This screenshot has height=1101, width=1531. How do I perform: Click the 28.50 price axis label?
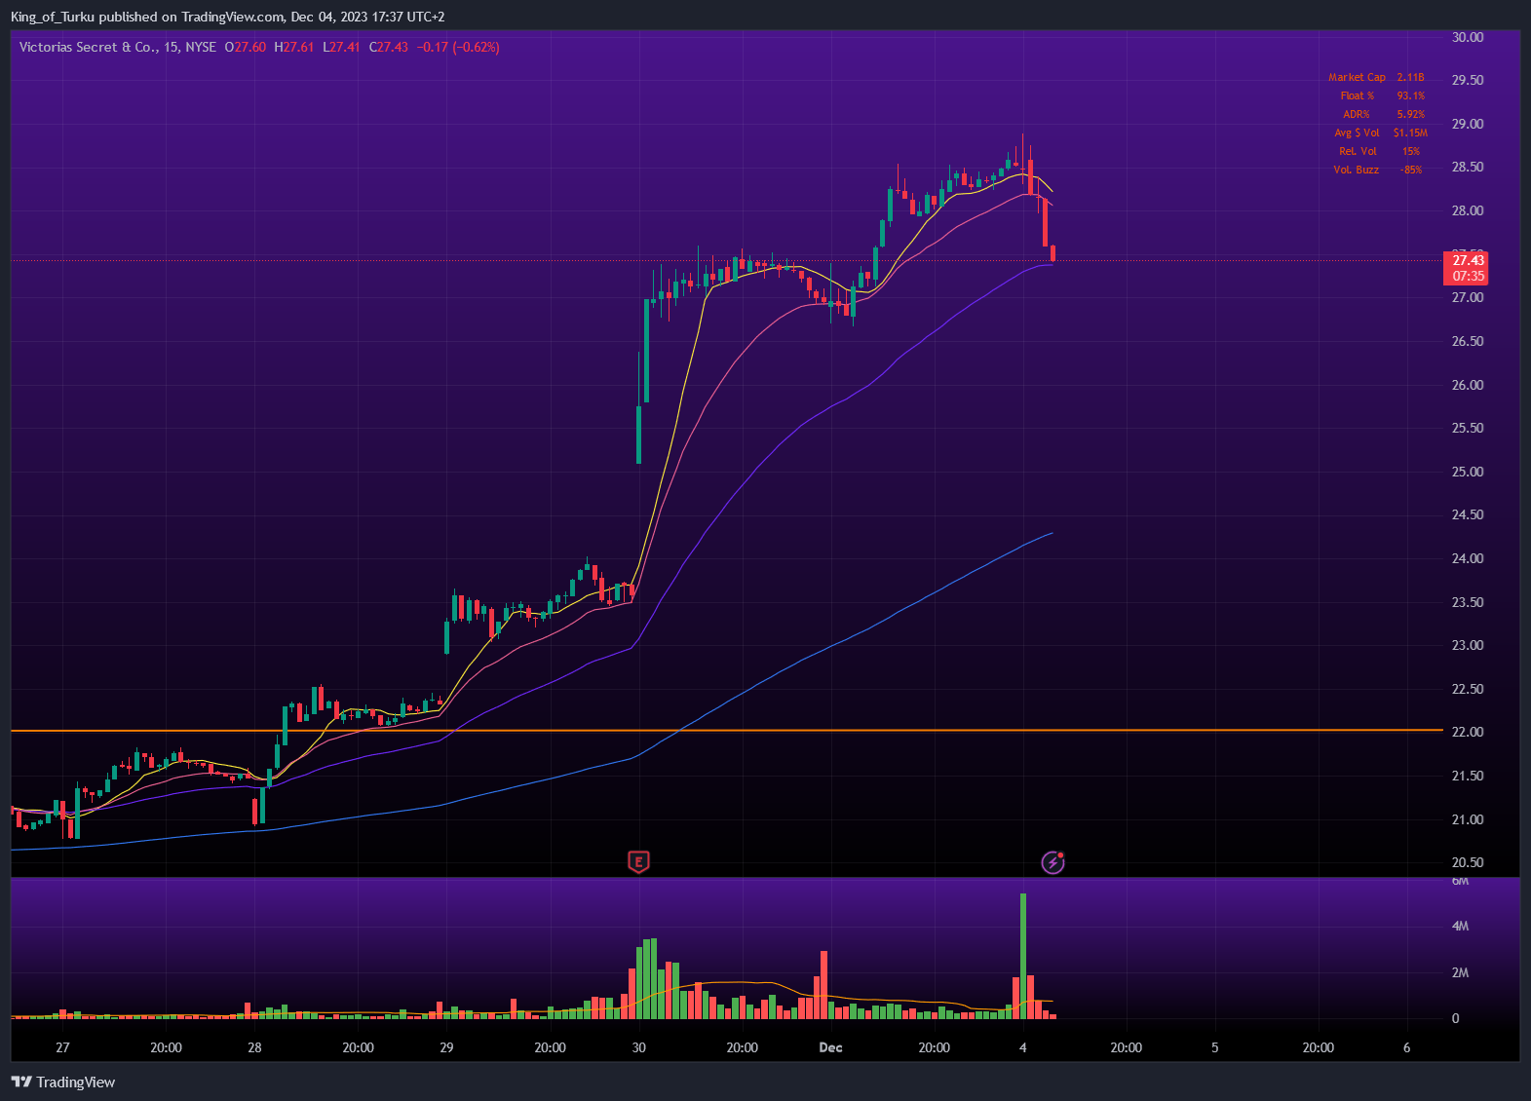tap(1467, 167)
